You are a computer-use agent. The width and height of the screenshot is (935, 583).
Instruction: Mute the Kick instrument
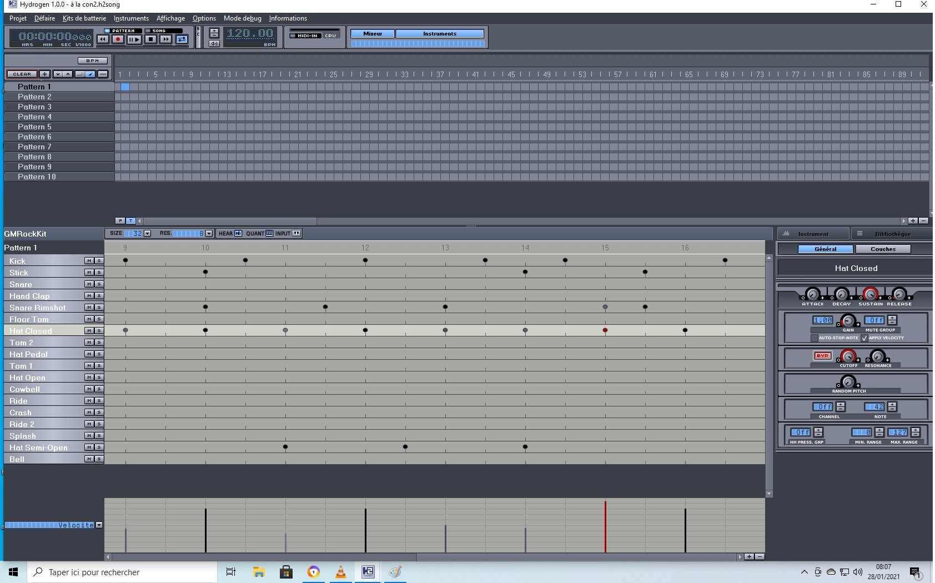(x=89, y=261)
